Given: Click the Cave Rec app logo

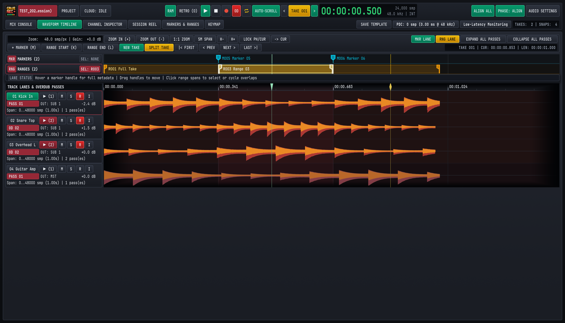Looking at the screenshot, I should tap(11, 11).
